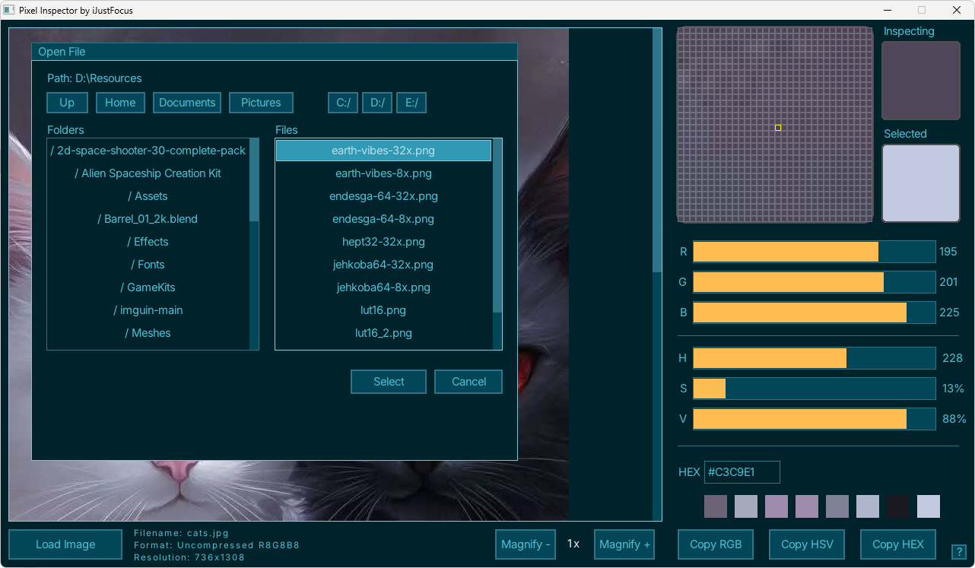The image size is (975, 568).
Task: Copy the HSV value
Action: click(x=807, y=544)
